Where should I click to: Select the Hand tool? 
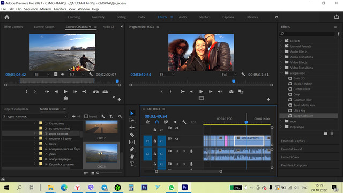tap(132, 157)
